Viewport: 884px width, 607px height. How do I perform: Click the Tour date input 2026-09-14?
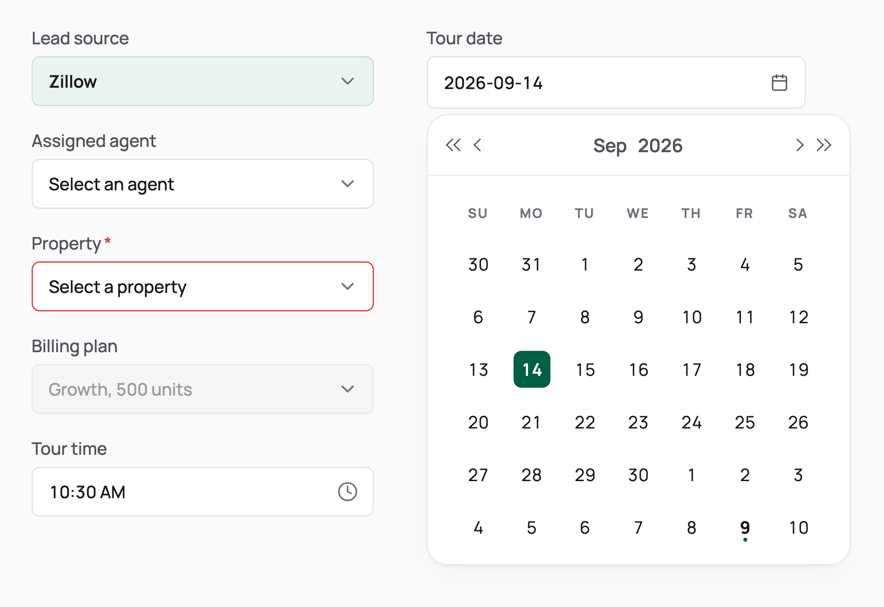pyautogui.click(x=616, y=82)
